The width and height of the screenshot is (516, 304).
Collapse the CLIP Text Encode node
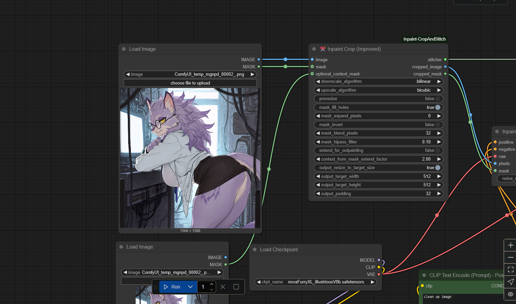point(424,275)
